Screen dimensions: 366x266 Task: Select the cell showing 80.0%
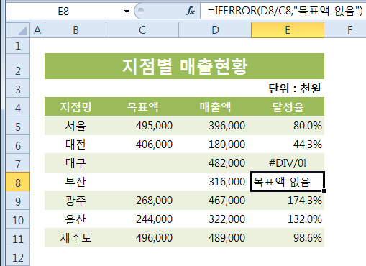tap(288, 126)
